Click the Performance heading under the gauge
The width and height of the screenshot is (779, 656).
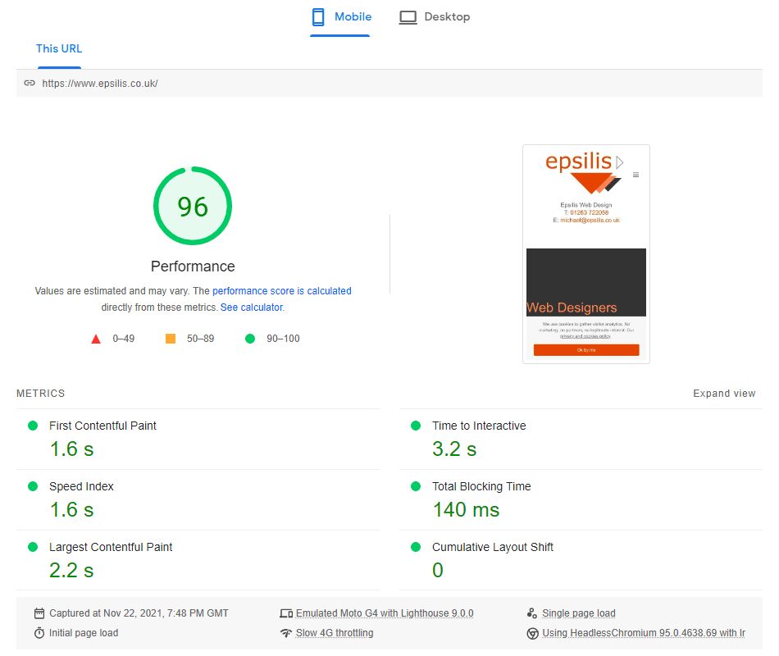click(x=193, y=266)
